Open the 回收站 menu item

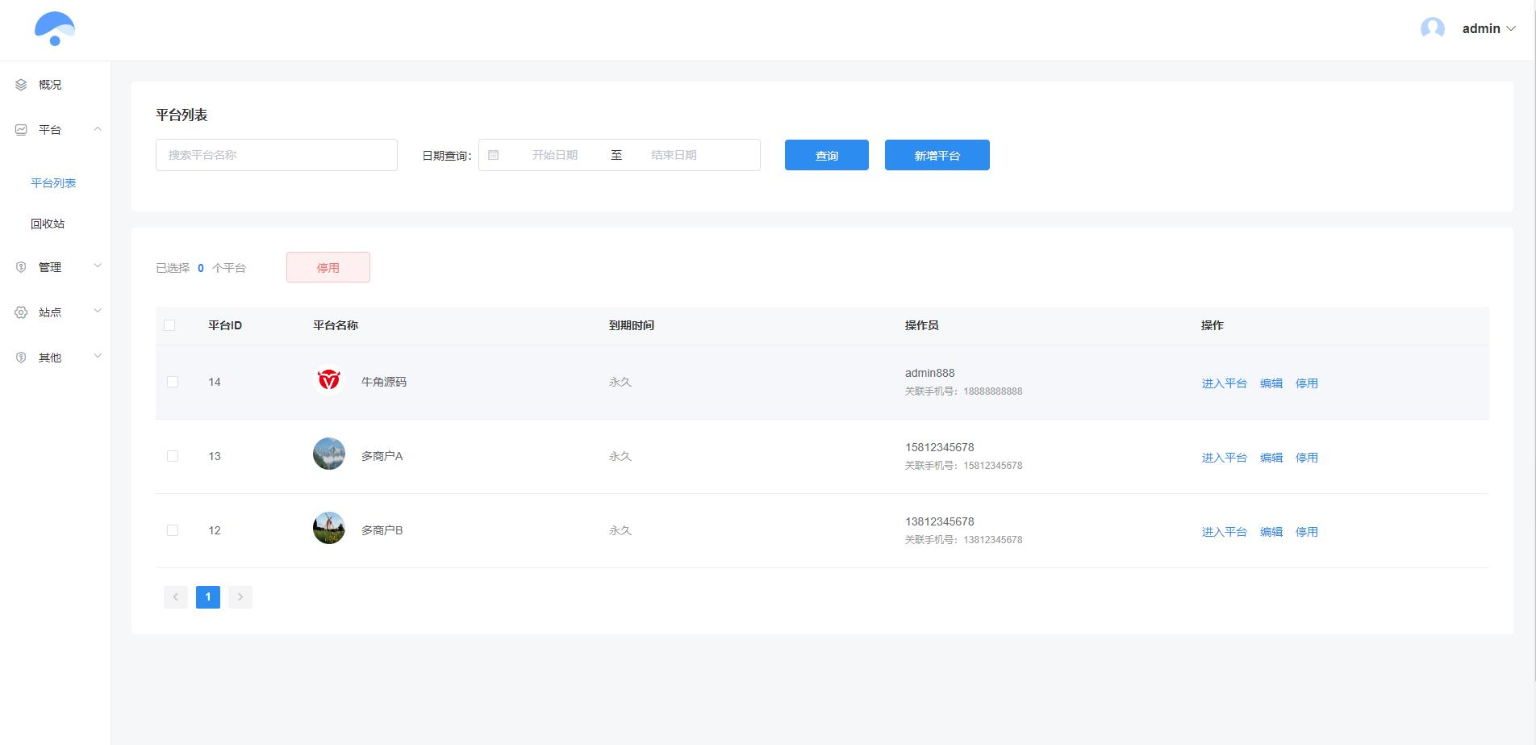[x=48, y=224]
